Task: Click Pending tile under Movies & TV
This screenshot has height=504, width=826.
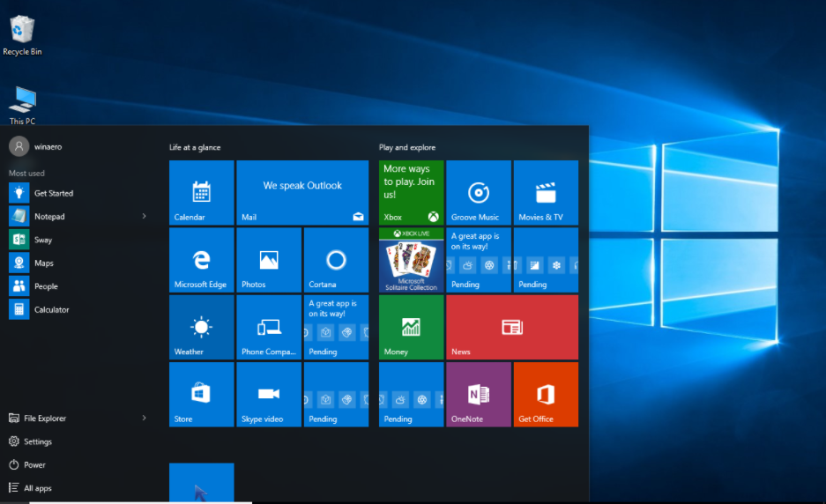Action: pos(546,260)
